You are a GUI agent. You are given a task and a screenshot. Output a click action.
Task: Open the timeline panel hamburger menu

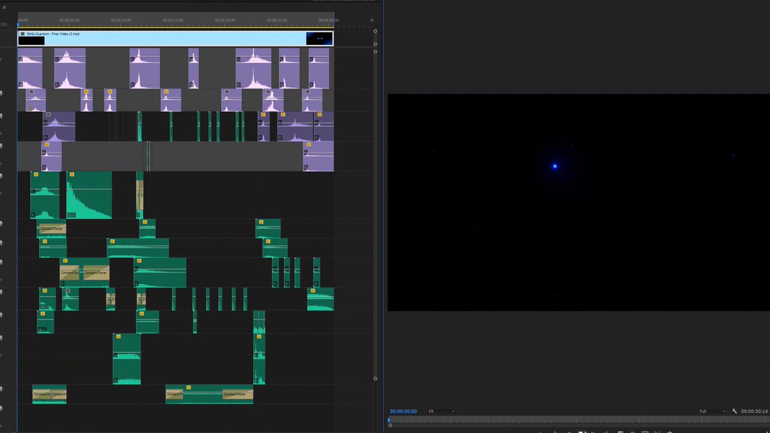pos(4,7)
